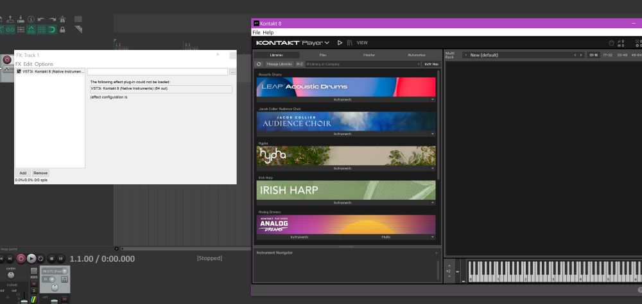Click the Kontakt shop basket icon
This screenshot has width=642, height=304.
coord(611,42)
